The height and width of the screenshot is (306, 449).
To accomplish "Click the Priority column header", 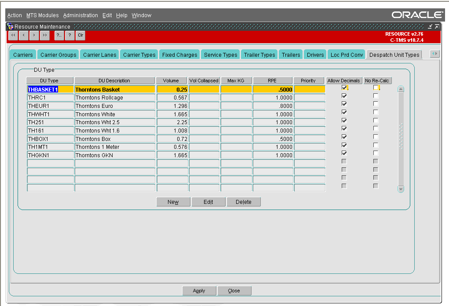I will (x=308, y=81).
